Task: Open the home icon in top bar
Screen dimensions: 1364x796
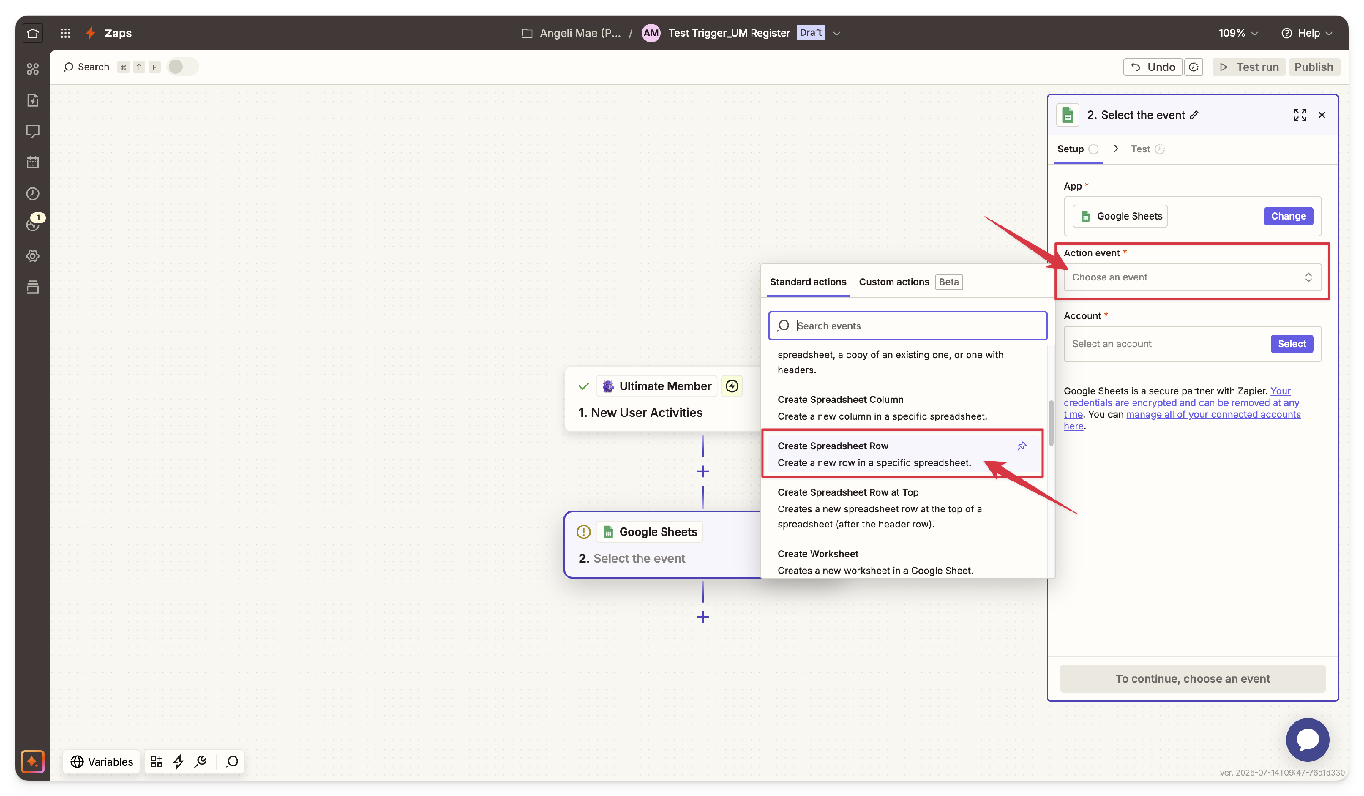Action: (32, 33)
